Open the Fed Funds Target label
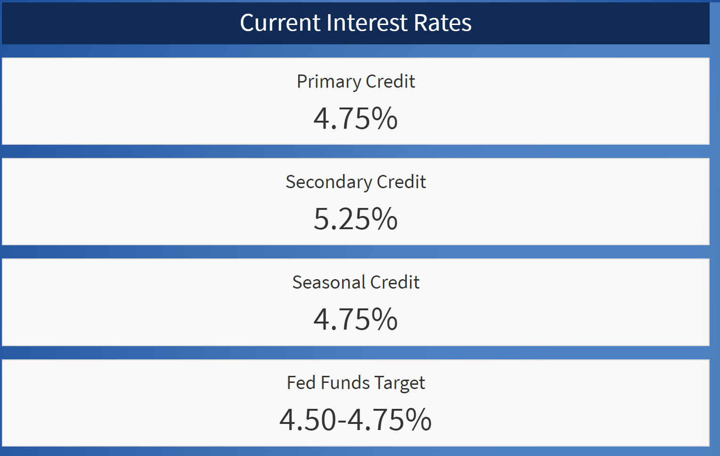720x456 pixels. (x=356, y=383)
